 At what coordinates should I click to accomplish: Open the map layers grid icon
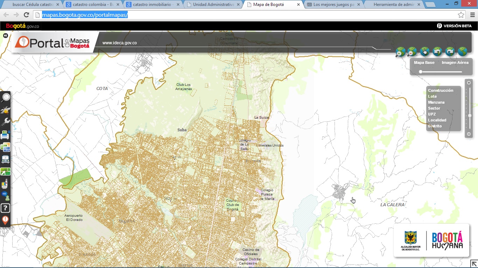(5, 147)
